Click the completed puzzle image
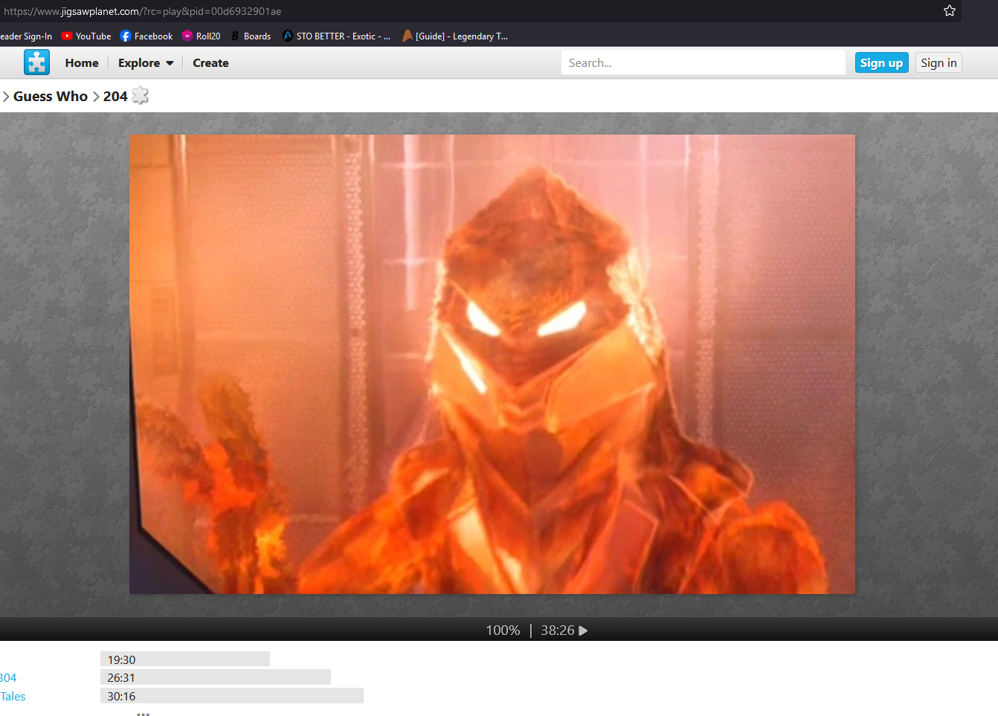Screen dimensions: 998x716 pos(492,364)
